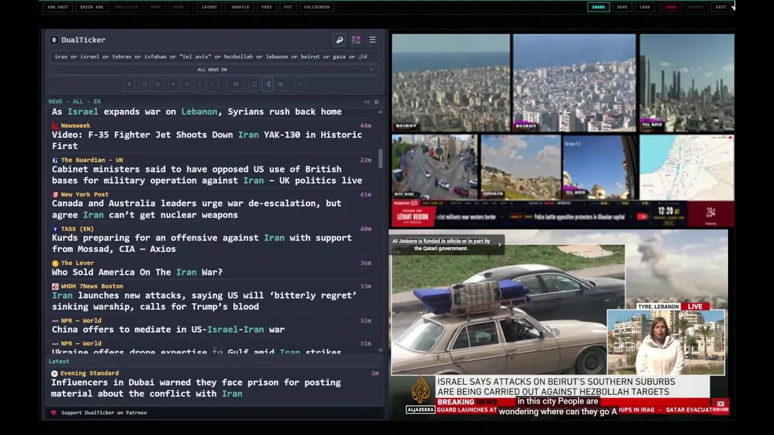Click the DualTicker logo icon
774x435 pixels.
(x=54, y=40)
